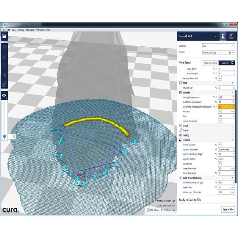Click the 'Ready to Save to File' status text
Image resolution: width=238 pixels, height=238 pixels.
[x=190, y=200]
